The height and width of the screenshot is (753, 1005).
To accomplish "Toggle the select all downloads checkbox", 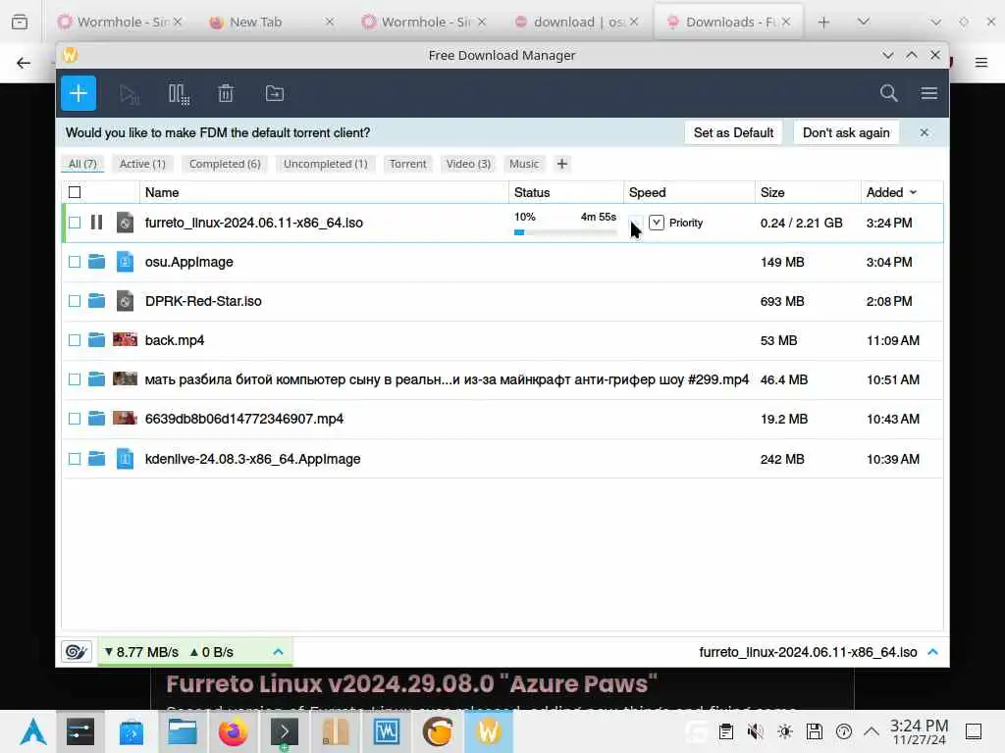I will coord(75,192).
